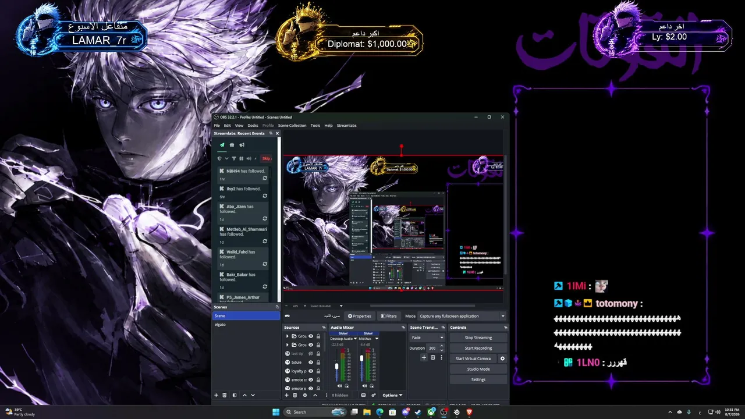Unlock the bdule source lock
The image size is (745, 419).
(x=318, y=363)
